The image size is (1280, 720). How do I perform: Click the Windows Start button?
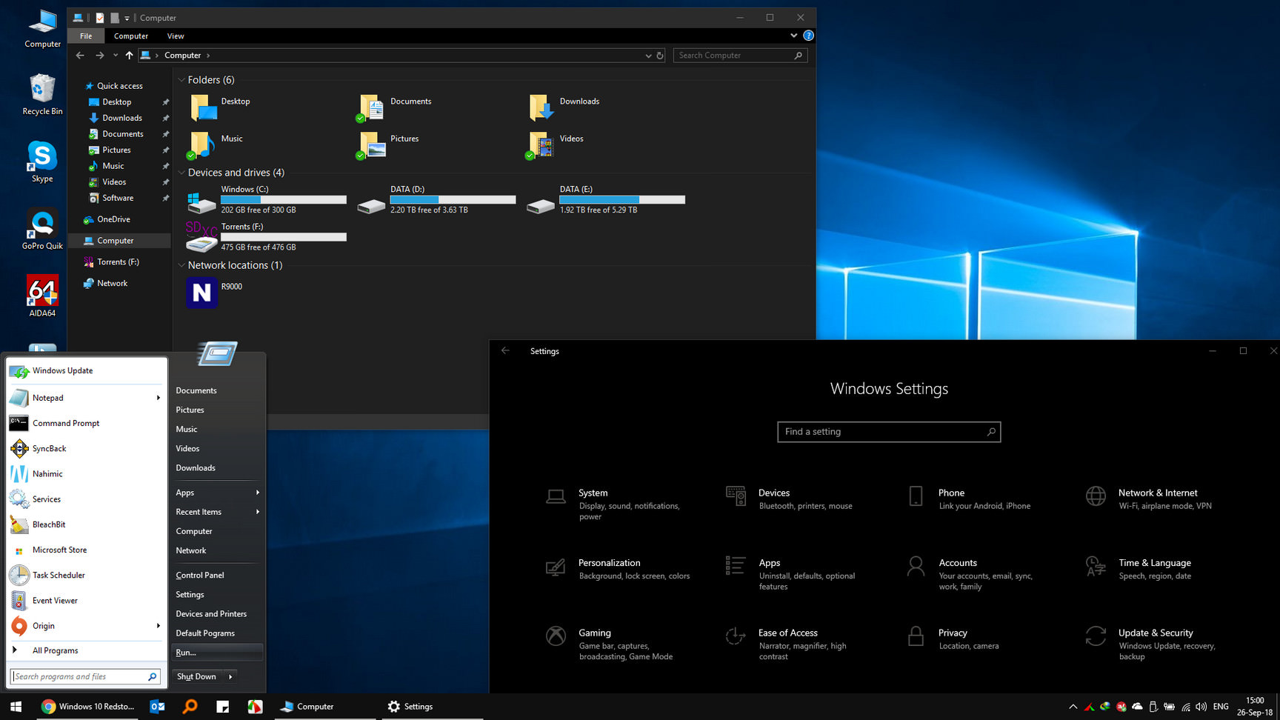16,706
